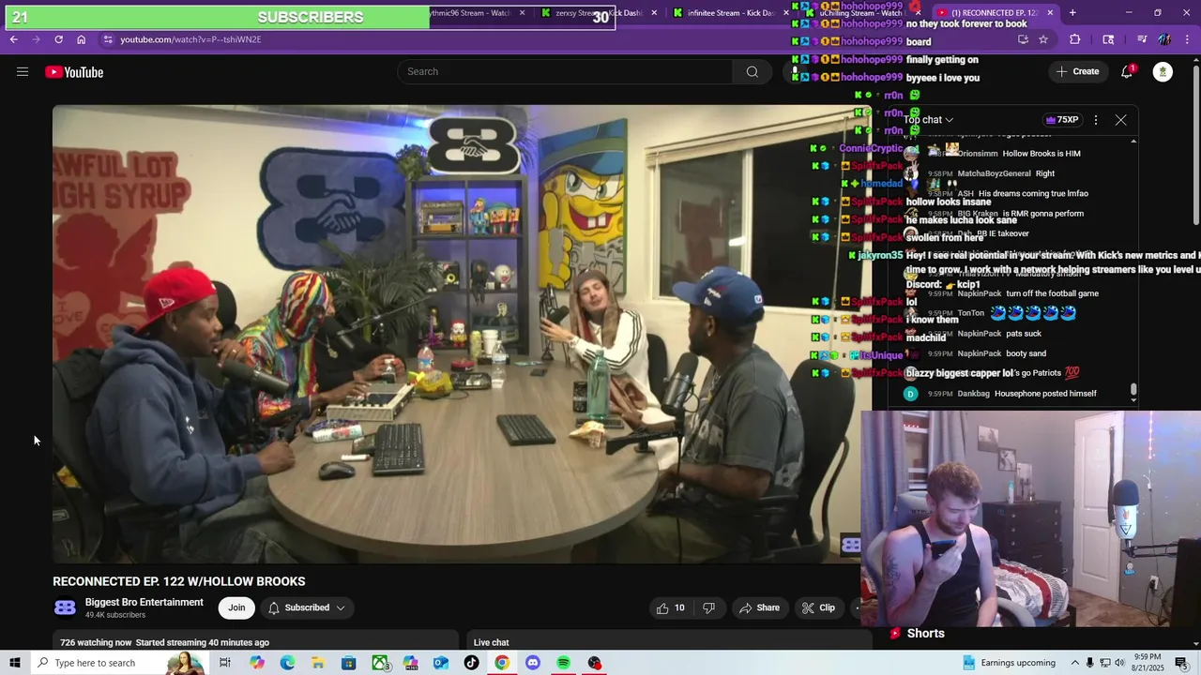Image resolution: width=1201 pixels, height=675 pixels.
Task: Open Spotify from the taskbar
Action: [563, 663]
